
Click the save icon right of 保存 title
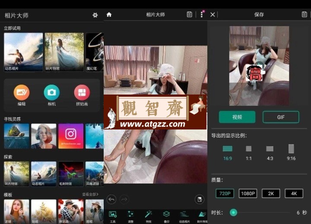tap(304, 15)
